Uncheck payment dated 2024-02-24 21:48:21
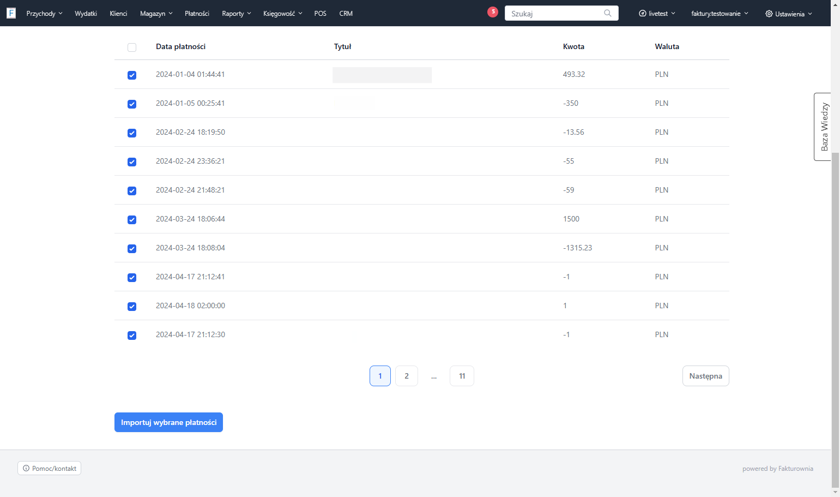840x497 pixels. point(132,191)
